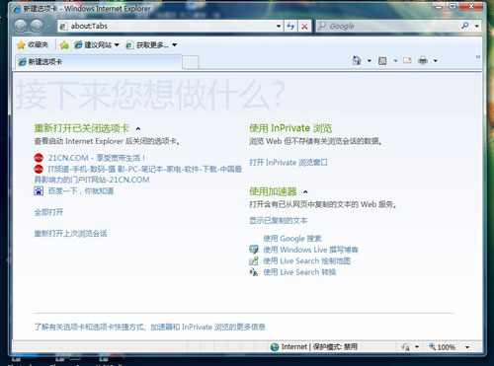The image size is (494, 366).
Task: Open the recent pages dropdown beside Forward
Action: pos(49,27)
